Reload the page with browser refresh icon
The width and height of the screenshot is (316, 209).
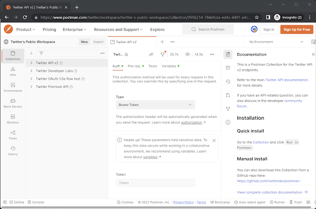tap(25, 17)
